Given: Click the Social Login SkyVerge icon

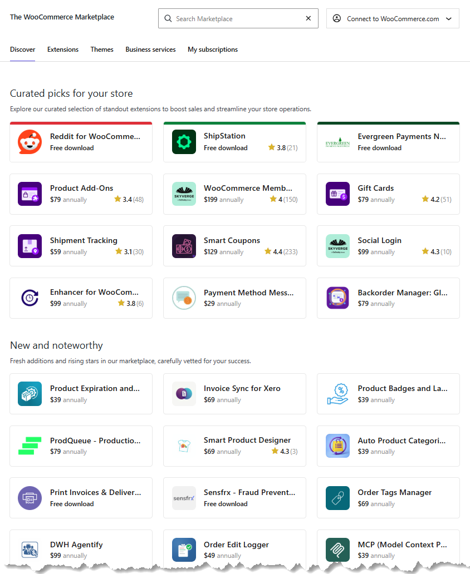Looking at the screenshot, I should click(337, 246).
